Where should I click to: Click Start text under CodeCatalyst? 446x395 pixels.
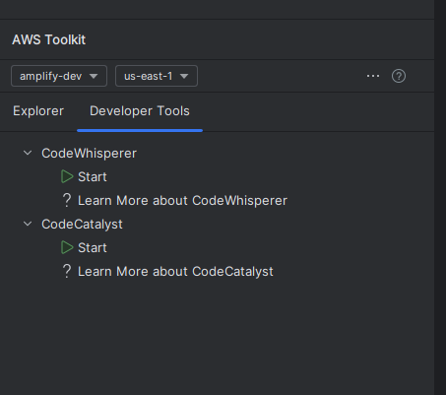(93, 248)
